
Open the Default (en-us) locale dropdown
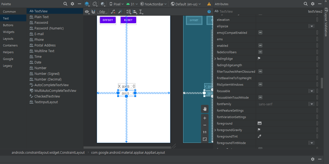coord(186,4)
